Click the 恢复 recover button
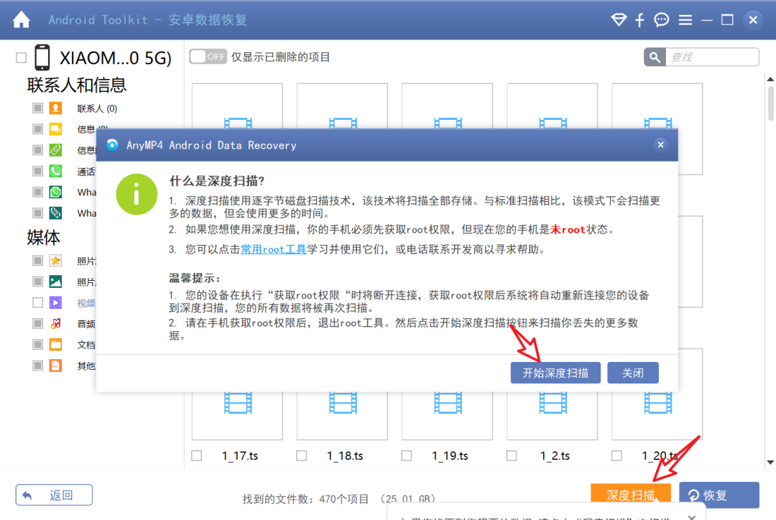The width and height of the screenshot is (776, 520). [719, 496]
